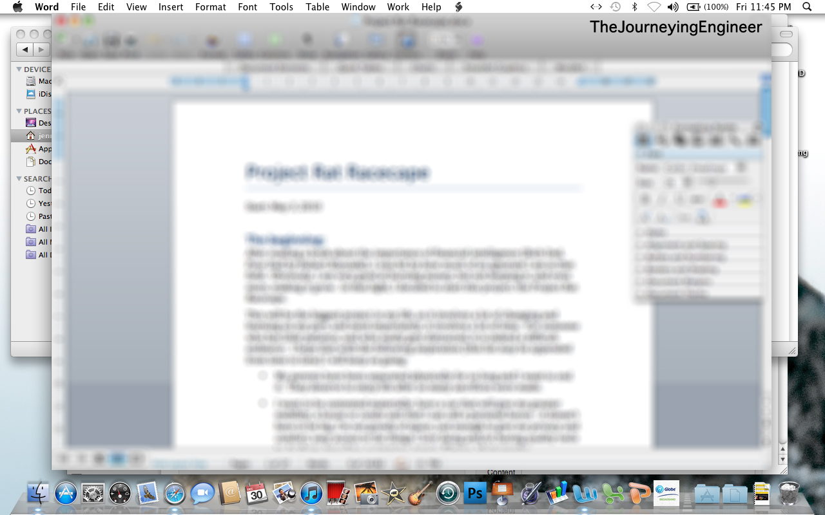Launch iTunes from the Dock
The height and width of the screenshot is (515, 825).
point(311,494)
